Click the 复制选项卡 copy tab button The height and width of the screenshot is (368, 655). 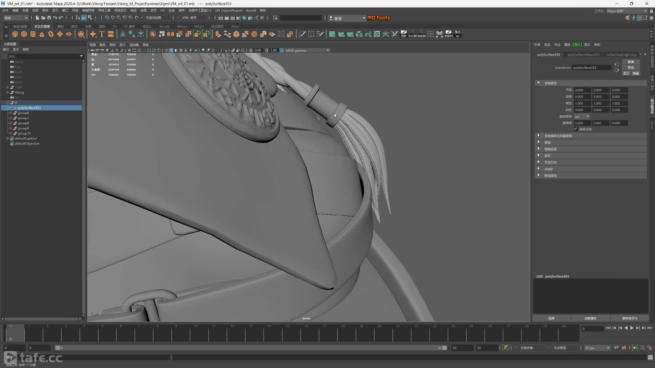(629, 318)
